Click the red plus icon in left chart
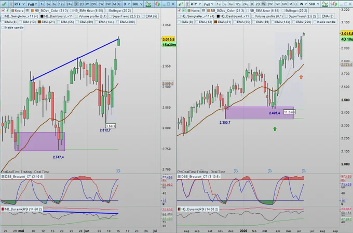353x233 pixels. click(x=3, y=10)
